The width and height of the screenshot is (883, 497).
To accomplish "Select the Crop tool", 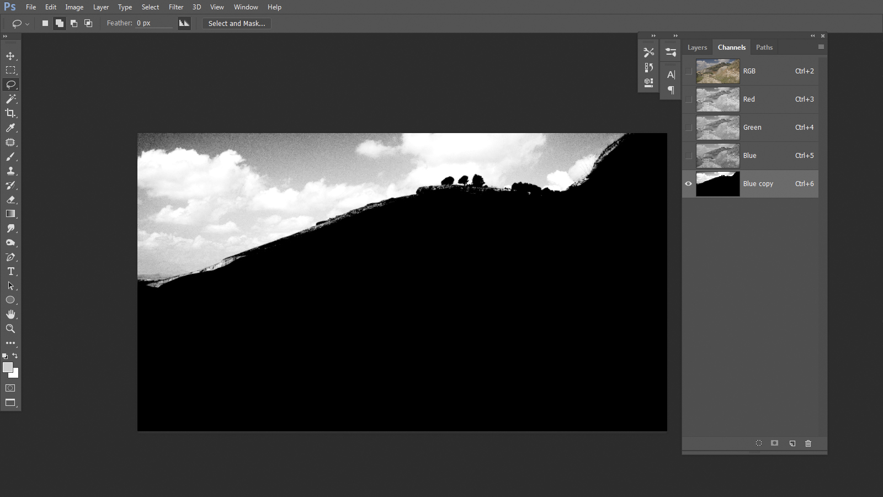I will (10, 113).
